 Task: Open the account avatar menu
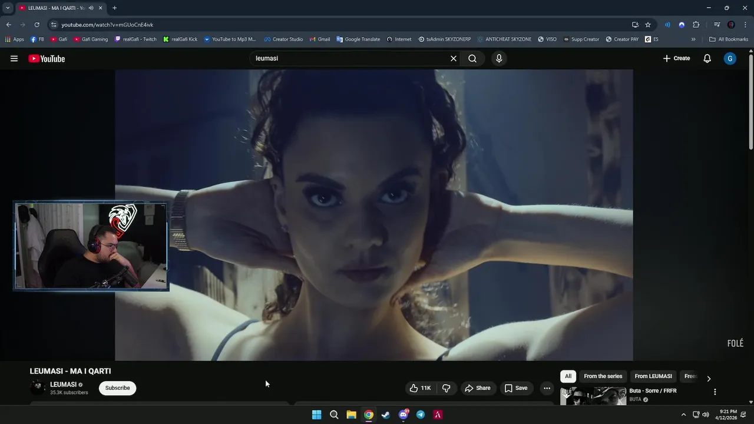pyautogui.click(x=730, y=58)
